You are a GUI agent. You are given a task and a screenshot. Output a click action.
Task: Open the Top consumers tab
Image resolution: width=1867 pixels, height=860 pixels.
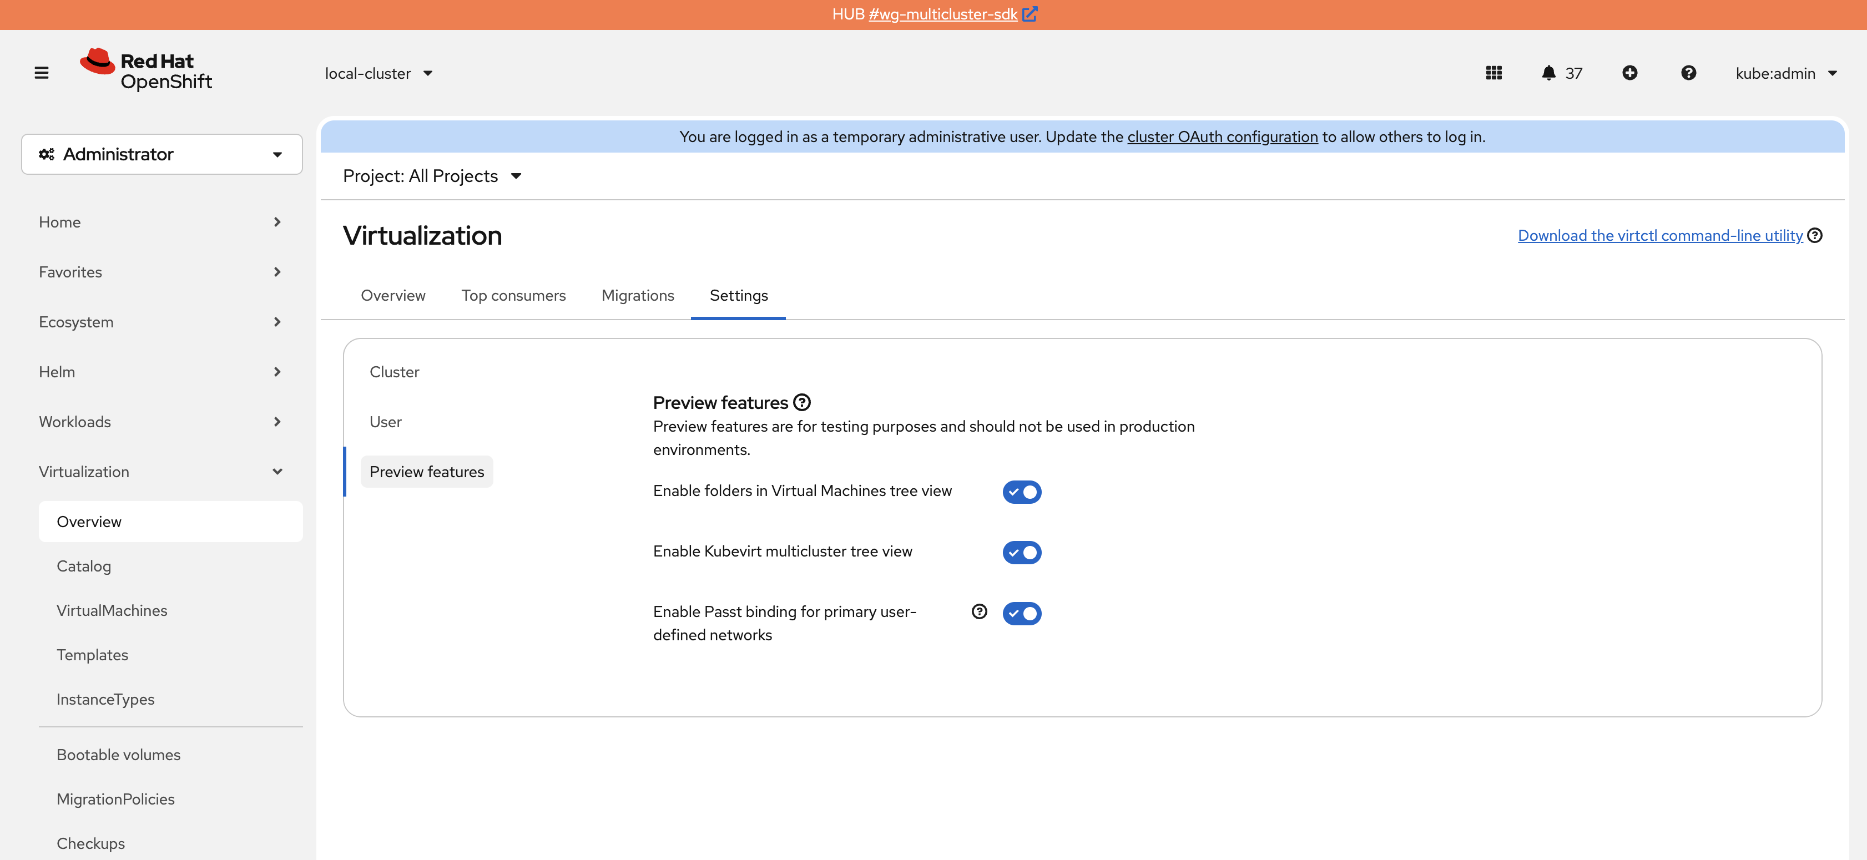513,296
